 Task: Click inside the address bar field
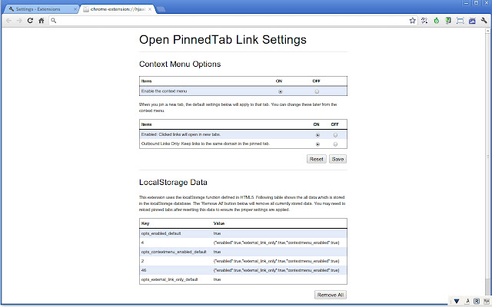pyautogui.click(x=232, y=21)
